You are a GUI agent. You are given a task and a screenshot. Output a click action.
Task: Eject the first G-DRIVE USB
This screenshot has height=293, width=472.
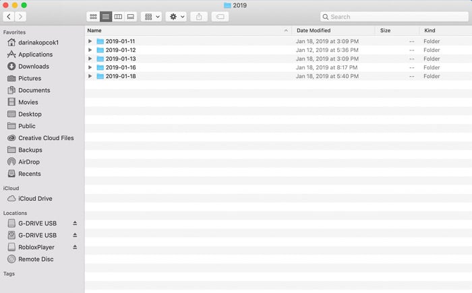click(75, 223)
